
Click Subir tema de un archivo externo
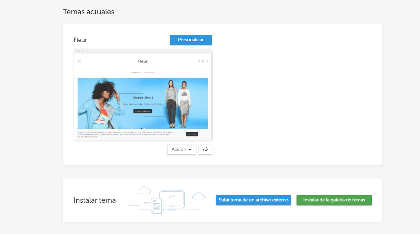point(254,200)
